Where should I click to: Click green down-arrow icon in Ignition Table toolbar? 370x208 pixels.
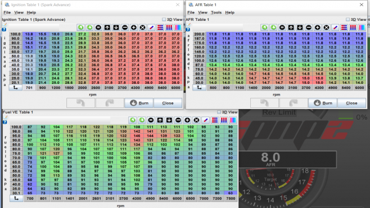tap(89, 28)
